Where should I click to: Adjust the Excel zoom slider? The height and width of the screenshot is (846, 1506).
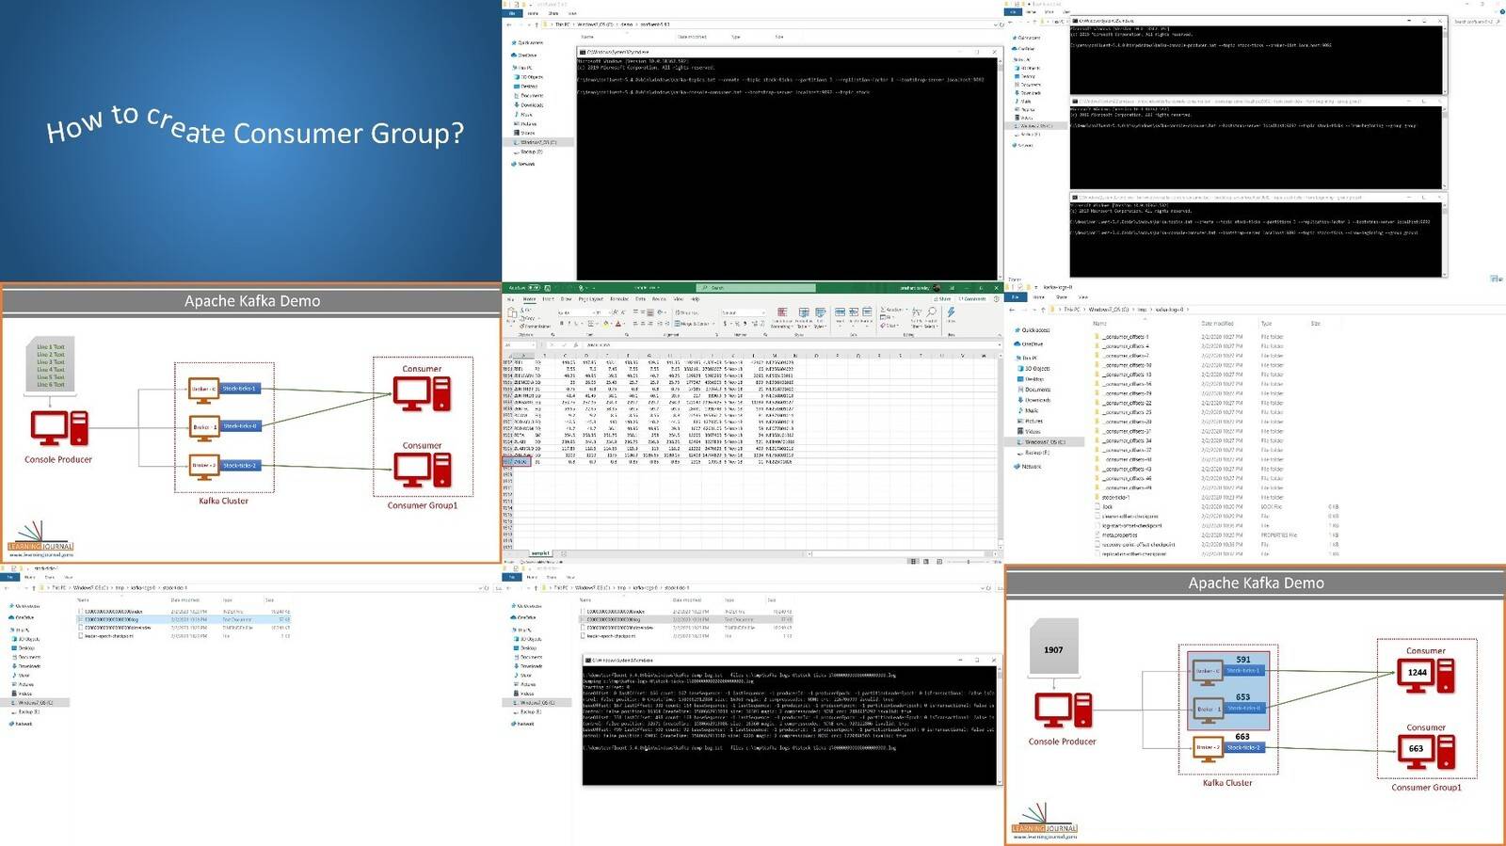pos(968,562)
